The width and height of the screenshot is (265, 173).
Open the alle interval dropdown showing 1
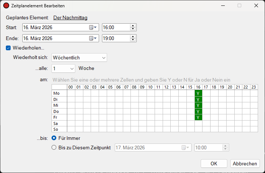click(63, 68)
